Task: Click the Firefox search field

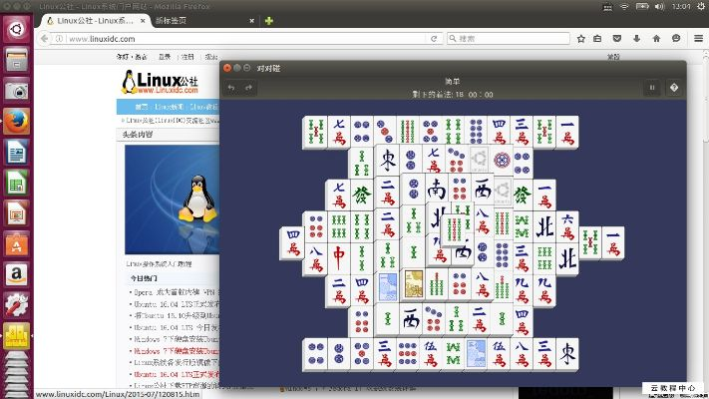Action: 509,39
